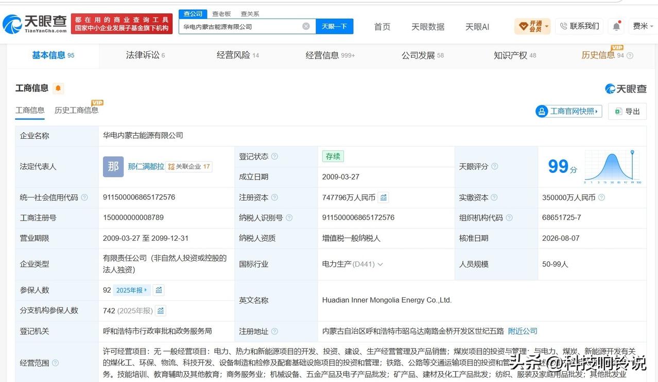Viewport: 658px width, 382px height.
Task: Click the organization code 68651725-7
Action: [562, 218]
